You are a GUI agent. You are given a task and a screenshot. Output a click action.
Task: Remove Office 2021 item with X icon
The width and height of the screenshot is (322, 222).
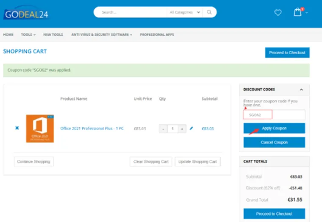point(17,128)
